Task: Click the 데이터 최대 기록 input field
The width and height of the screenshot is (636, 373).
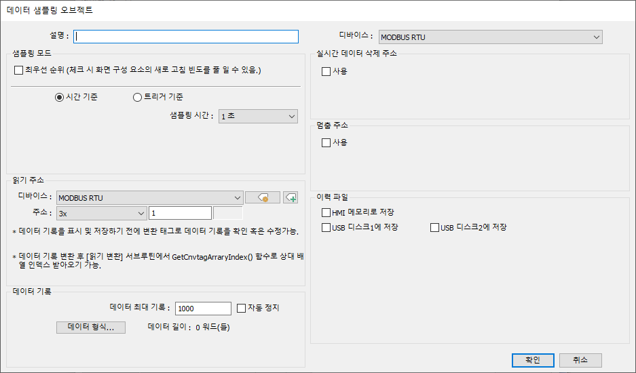Action: (203, 309)
